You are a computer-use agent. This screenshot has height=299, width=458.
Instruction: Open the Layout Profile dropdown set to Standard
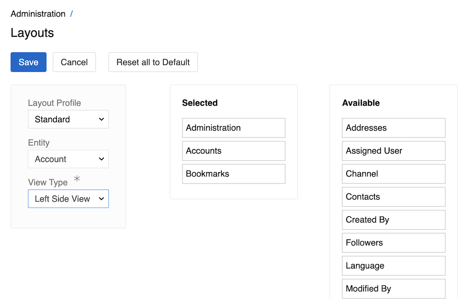pos(68,119)
